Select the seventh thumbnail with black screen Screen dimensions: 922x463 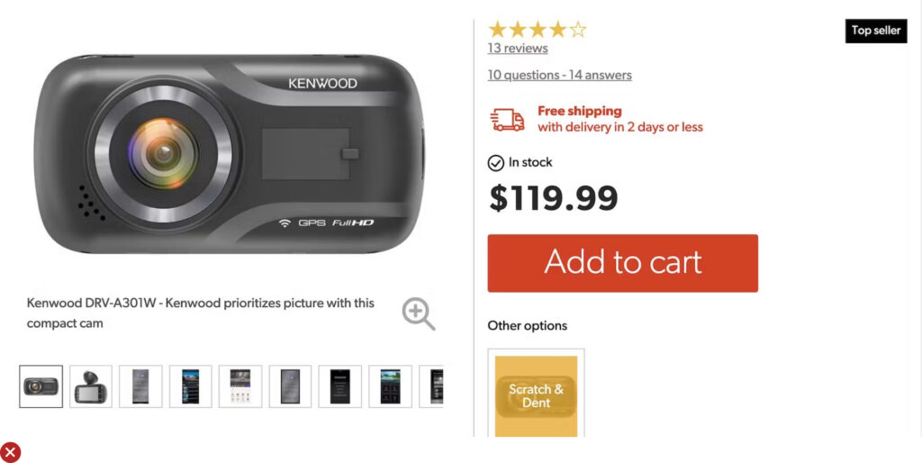coord(339,386)
